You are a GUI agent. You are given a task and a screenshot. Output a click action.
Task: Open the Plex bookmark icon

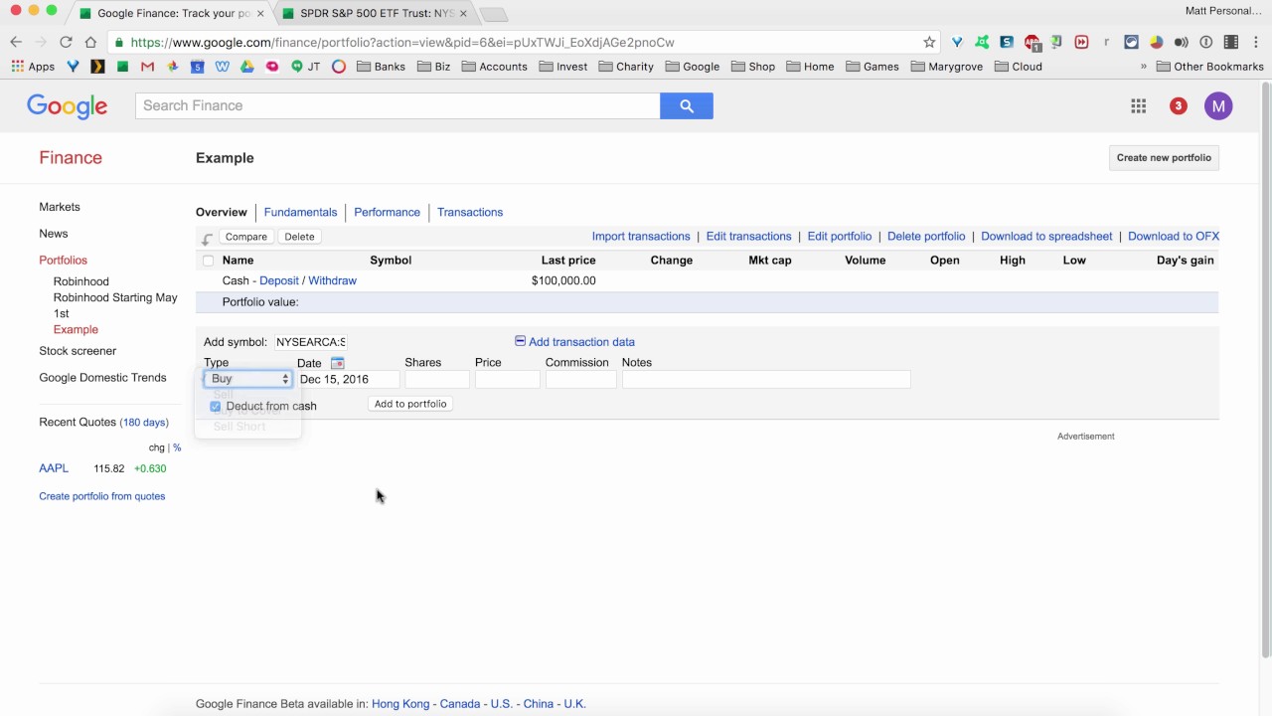point(97,67)
